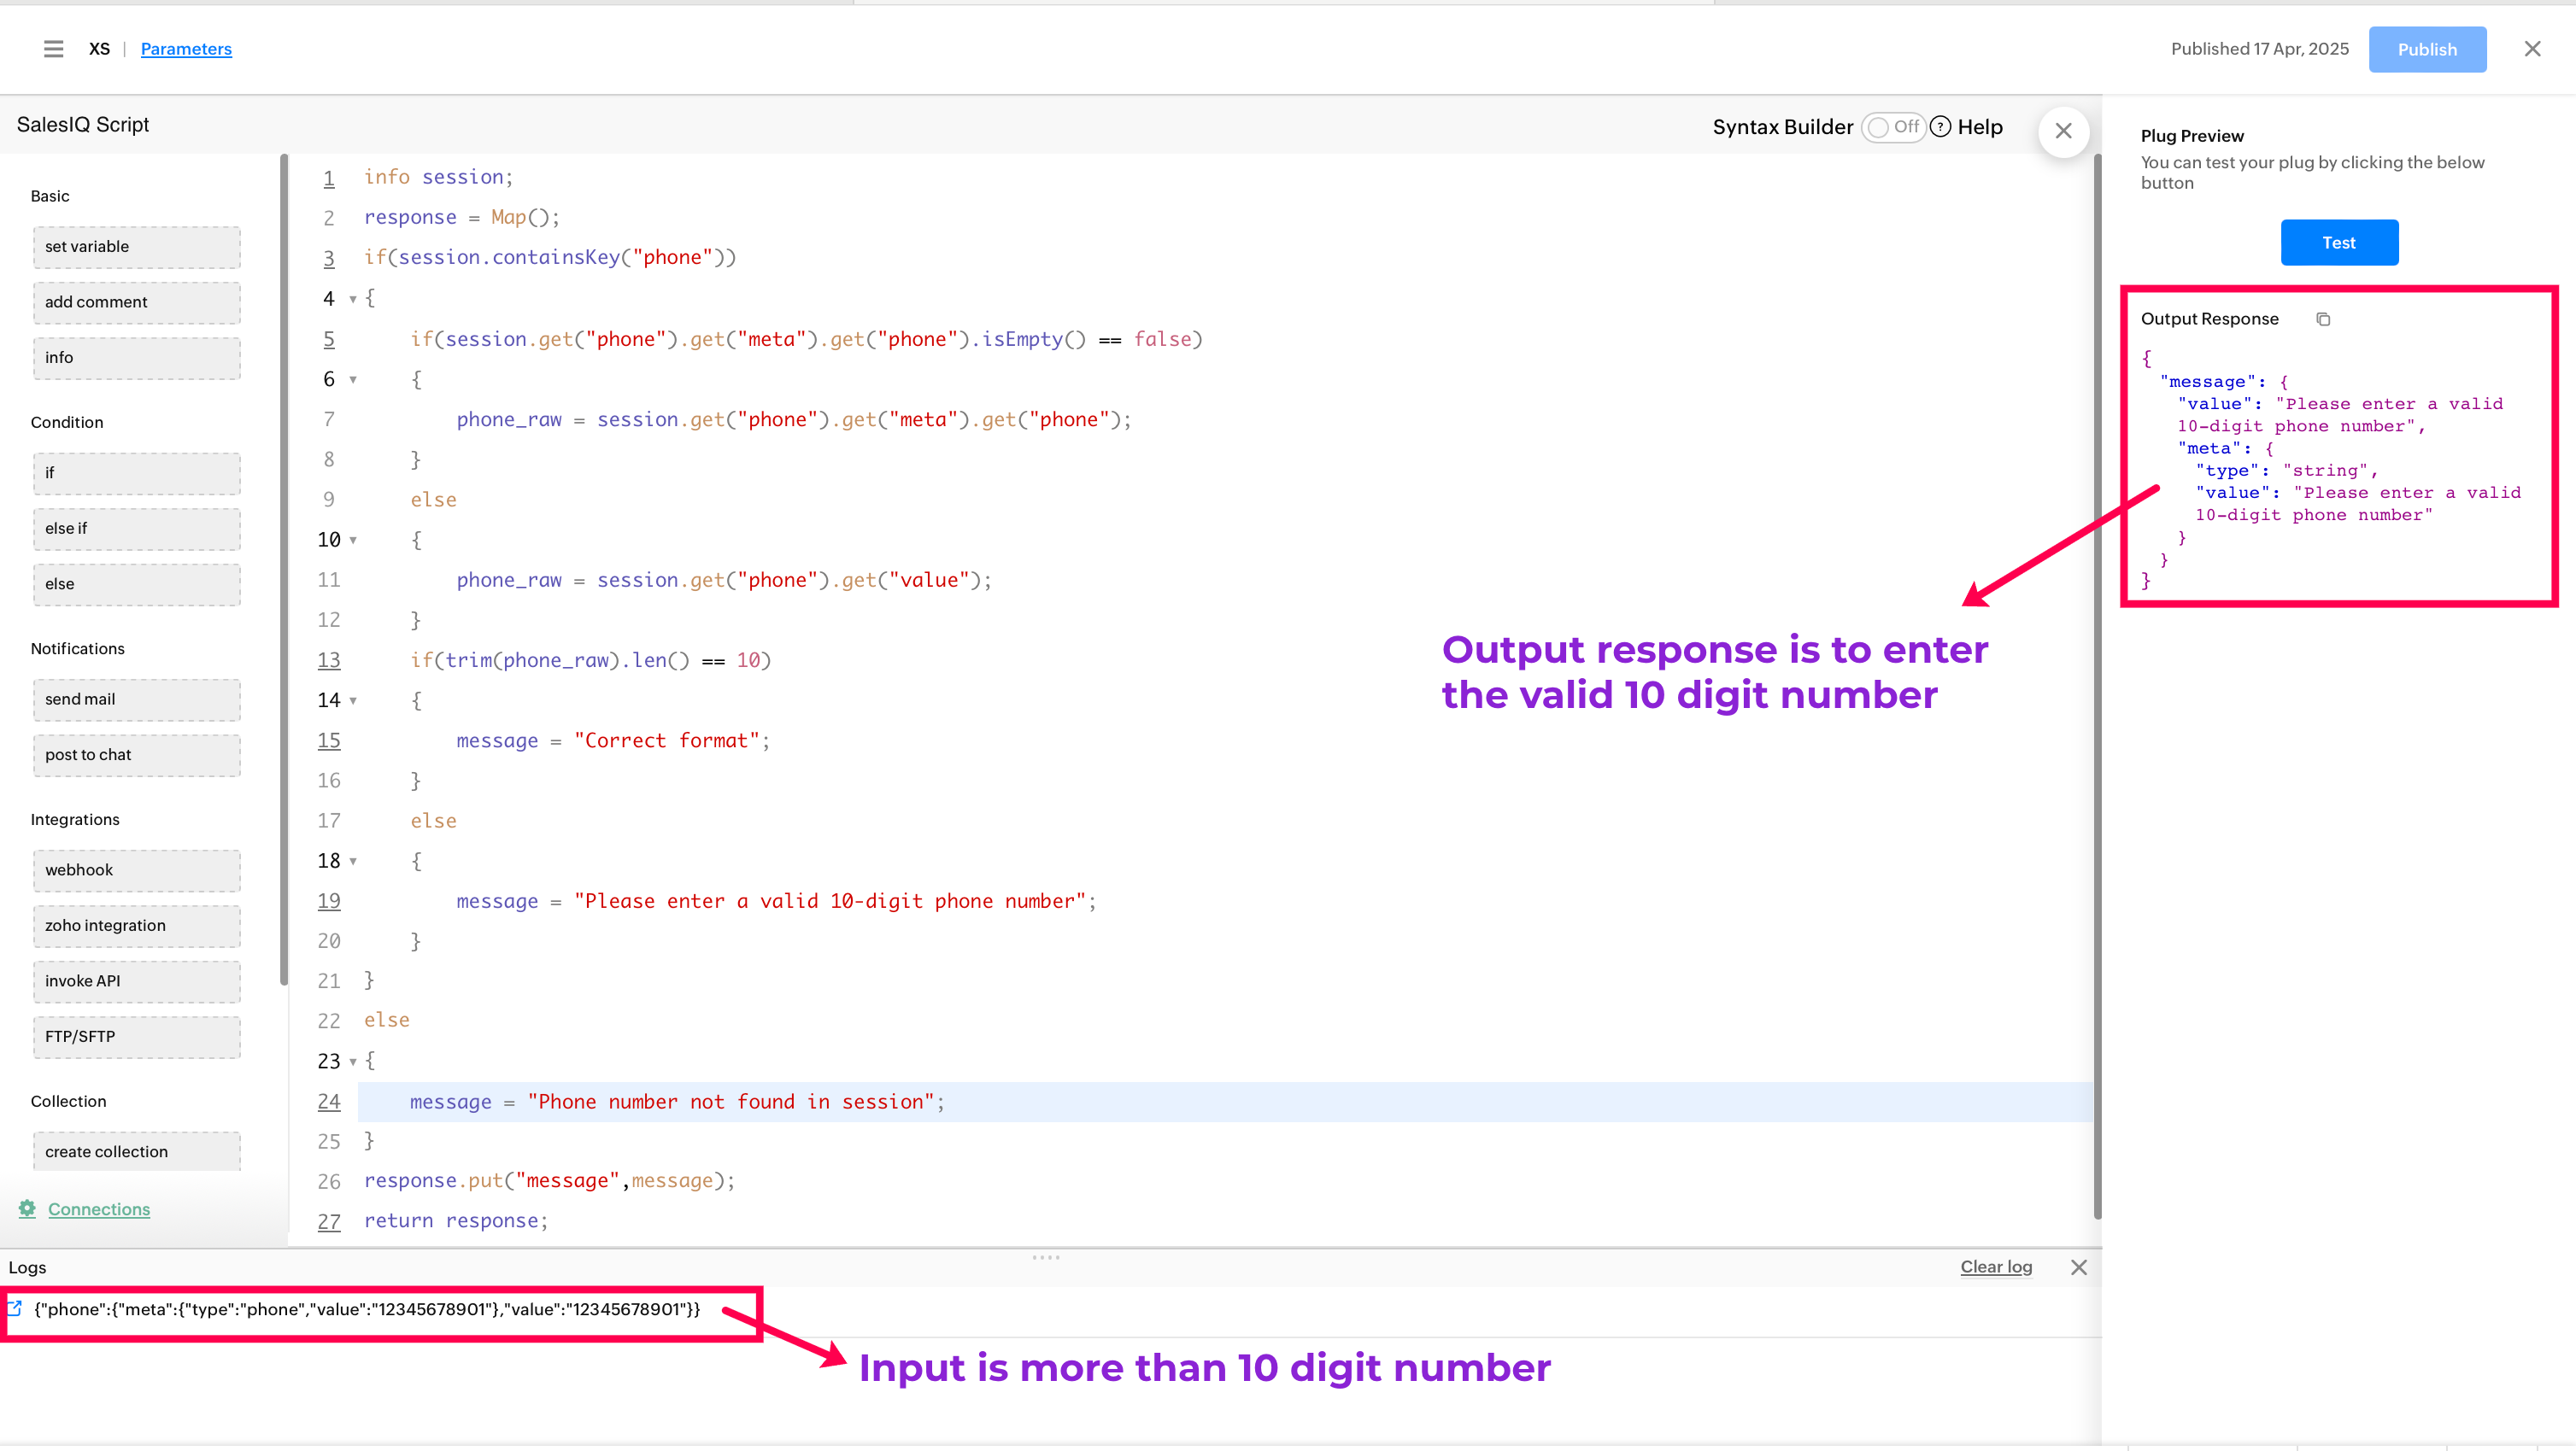Open log entry external link icon
The height and width of the screenshot is (1451, 2576).
coord(15,1308)
